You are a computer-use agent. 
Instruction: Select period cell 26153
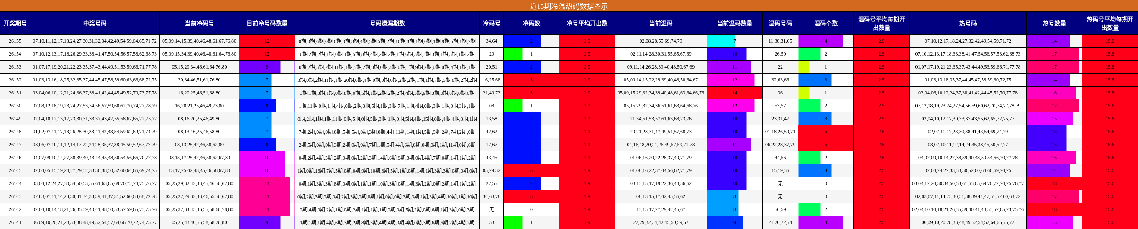(x=15, y=67)
